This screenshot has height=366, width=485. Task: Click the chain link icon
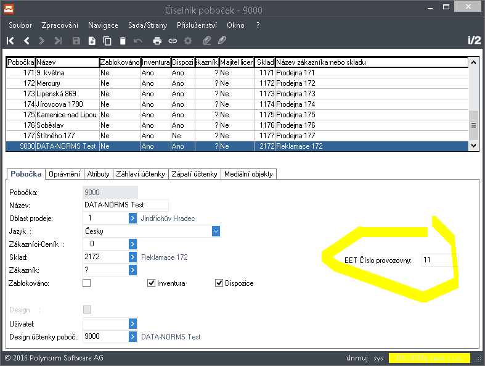(x=173, y=41)
